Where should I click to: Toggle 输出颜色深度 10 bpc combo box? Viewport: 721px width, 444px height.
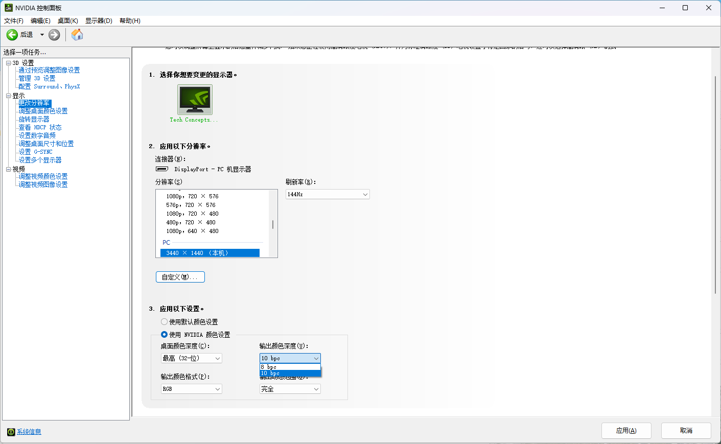click(x=290, y=359)
